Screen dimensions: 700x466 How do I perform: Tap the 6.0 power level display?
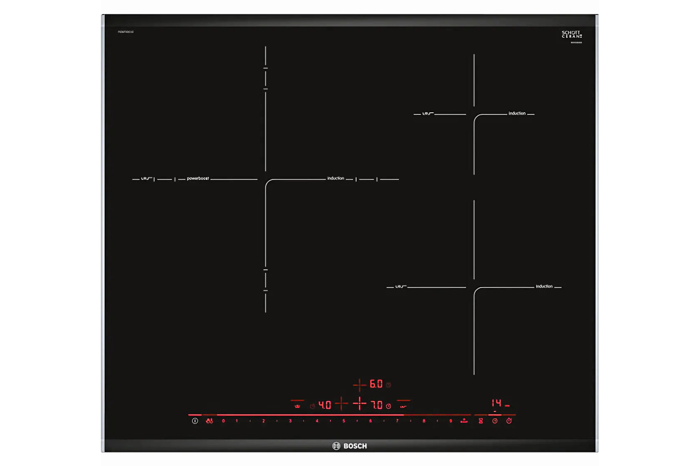pos(376,384)
